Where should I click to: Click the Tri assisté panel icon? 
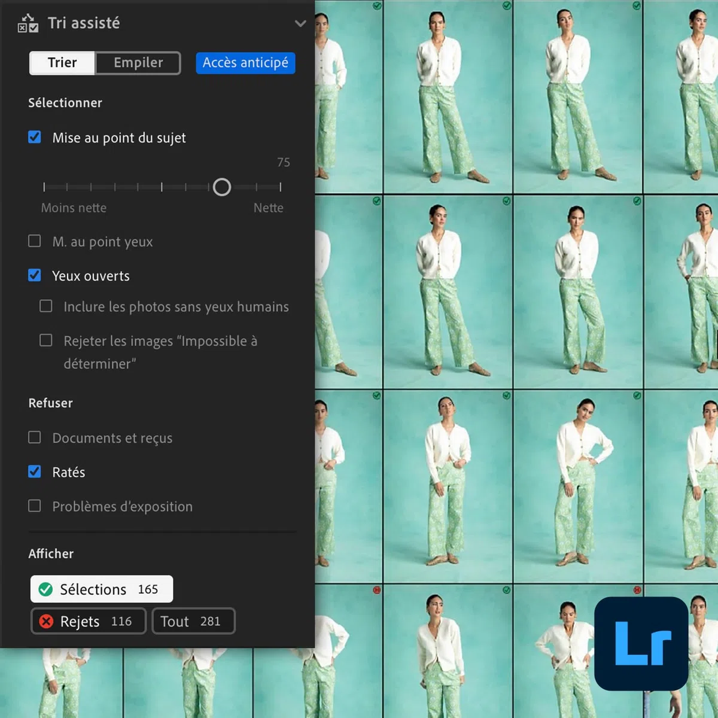coord(28,23)
